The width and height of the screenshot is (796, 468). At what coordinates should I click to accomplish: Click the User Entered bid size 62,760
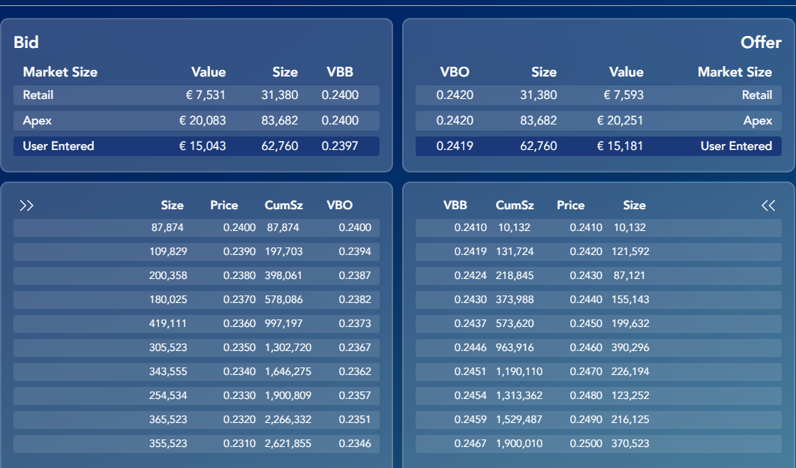point(280,146)
